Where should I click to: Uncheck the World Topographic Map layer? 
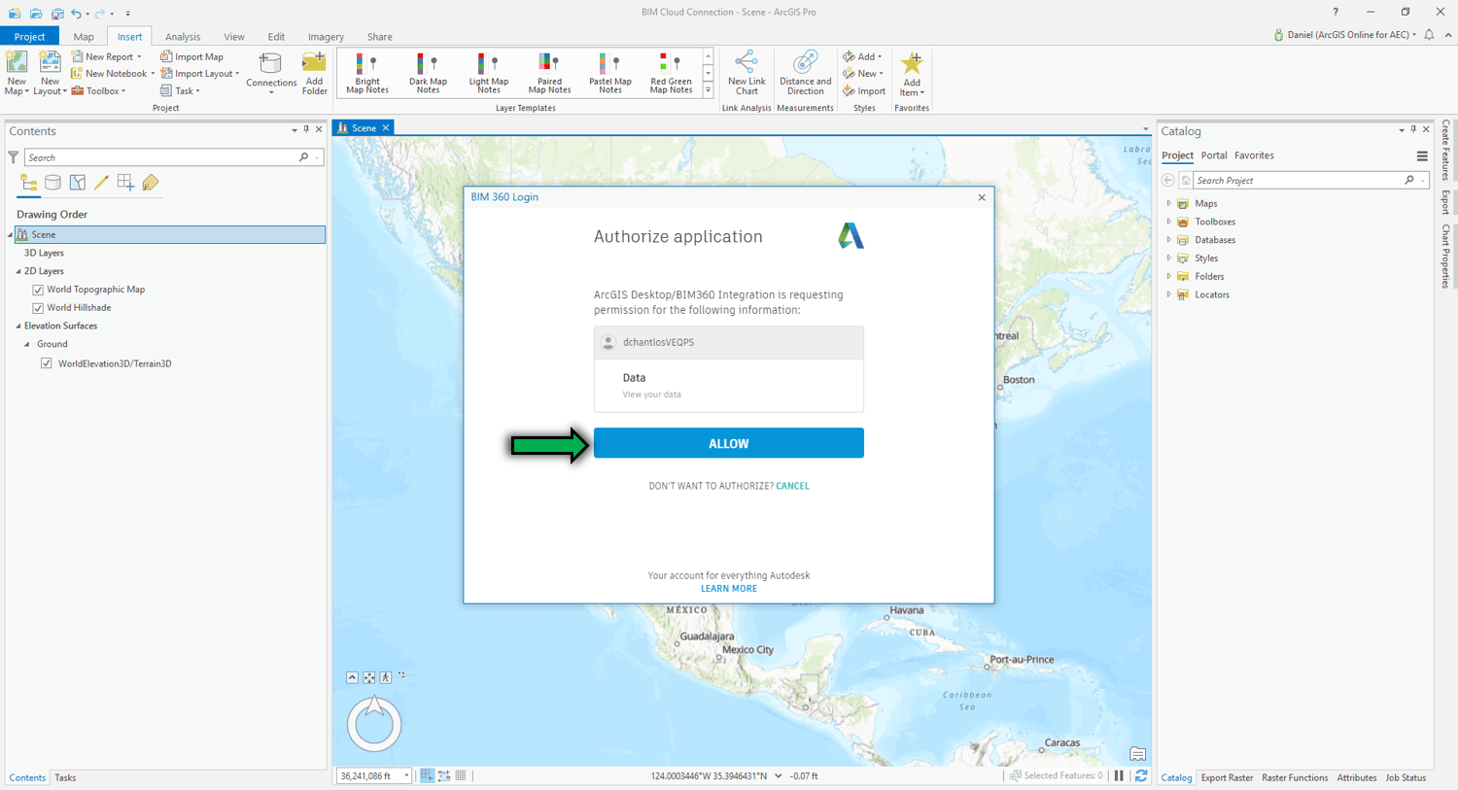point(38,290)
